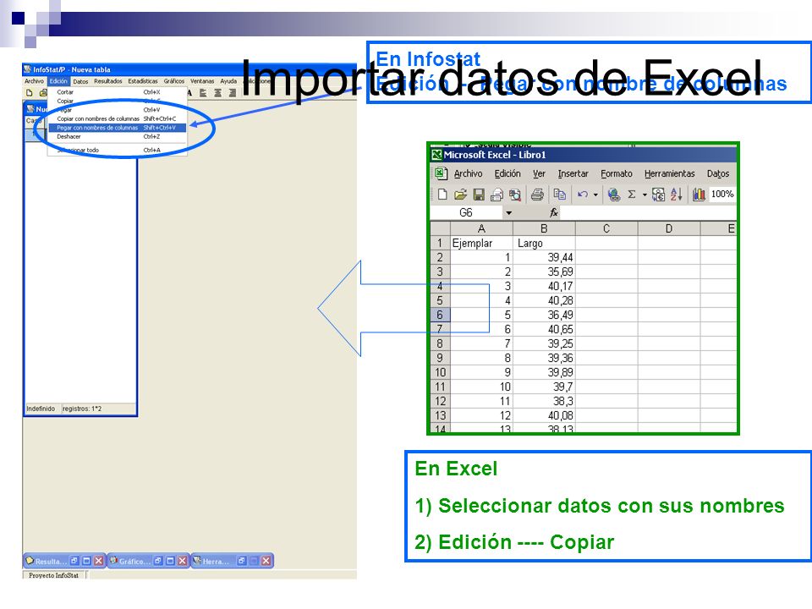This screenshot has height=609, width=812.
Task: Maximize the minimized Gráfico... window
Action: pos(170,561)
